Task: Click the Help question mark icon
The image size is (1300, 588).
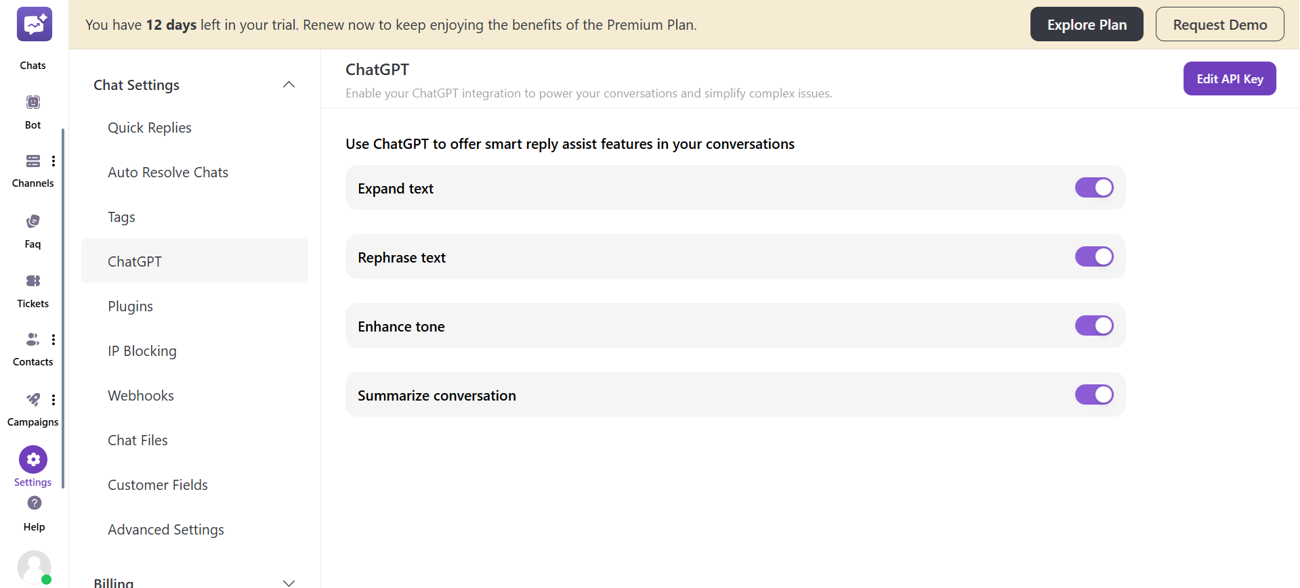Action: (x=33, y=503)
